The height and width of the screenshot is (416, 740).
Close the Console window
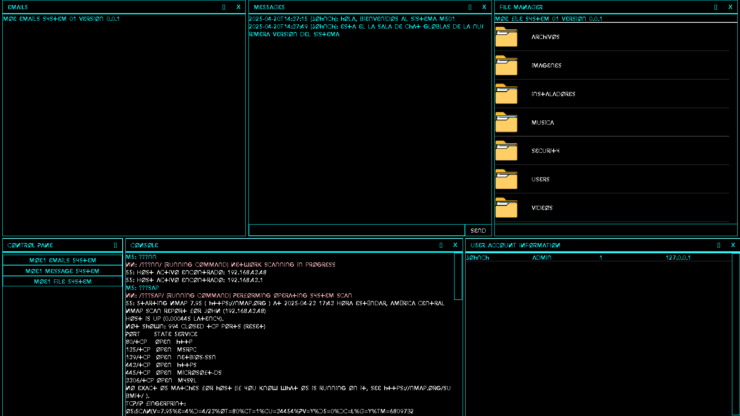[455, 245]
